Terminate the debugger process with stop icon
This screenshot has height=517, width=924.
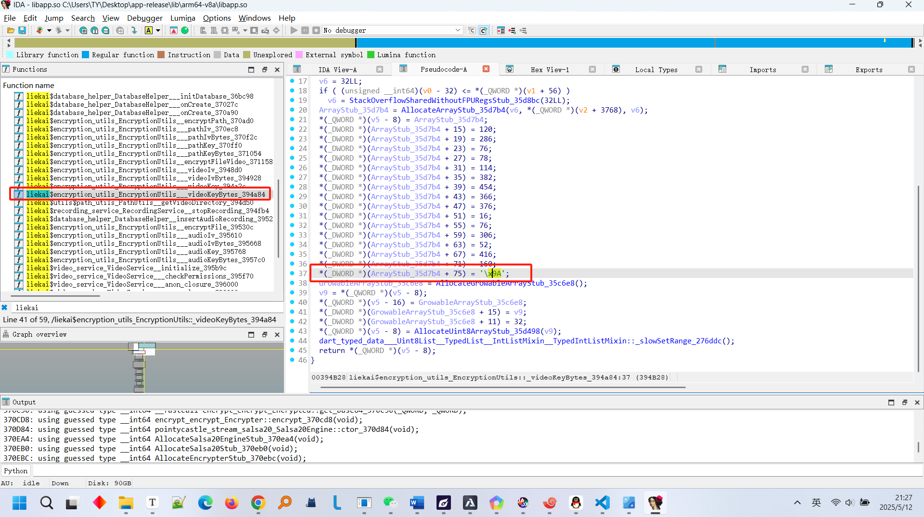point(316,30)
